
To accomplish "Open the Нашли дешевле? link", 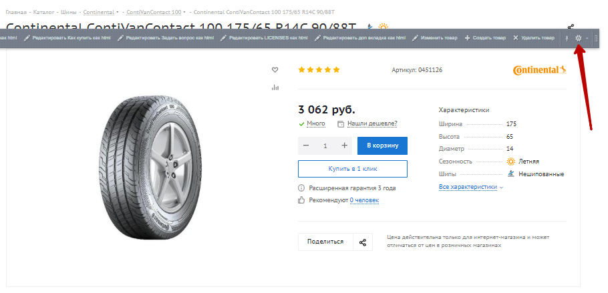I will 372,124.
